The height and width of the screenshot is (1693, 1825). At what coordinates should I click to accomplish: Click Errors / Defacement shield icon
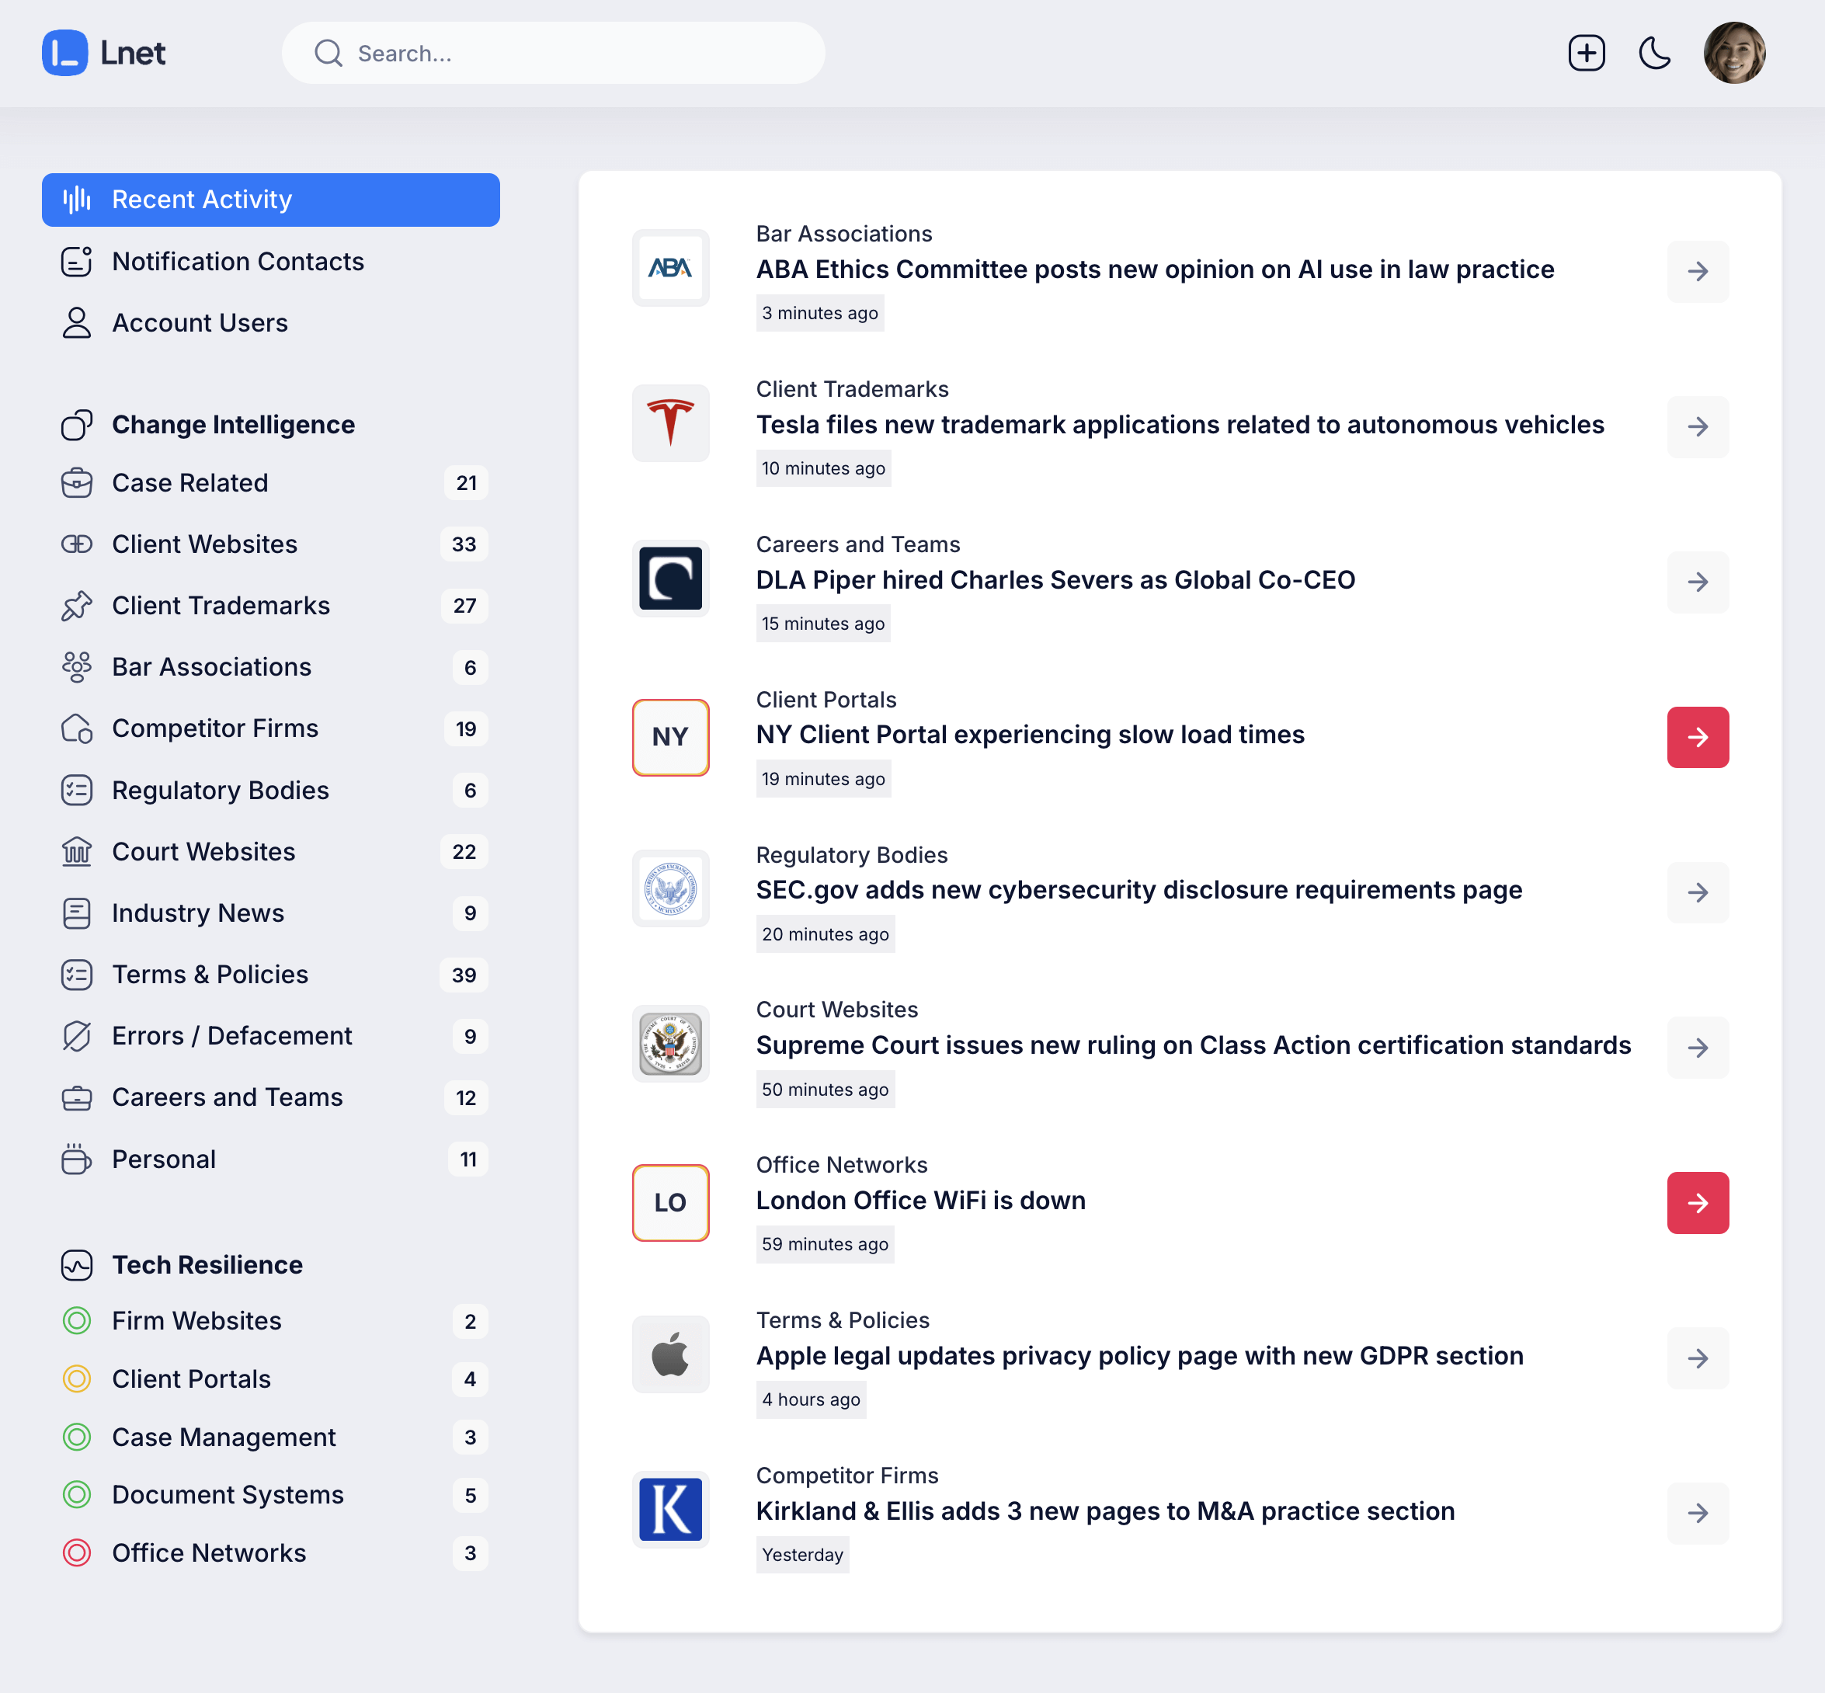click(77, 1036)
